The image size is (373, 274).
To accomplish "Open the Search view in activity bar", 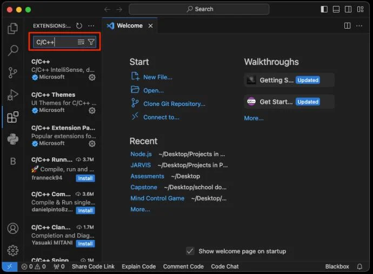I will coord(12,50).
